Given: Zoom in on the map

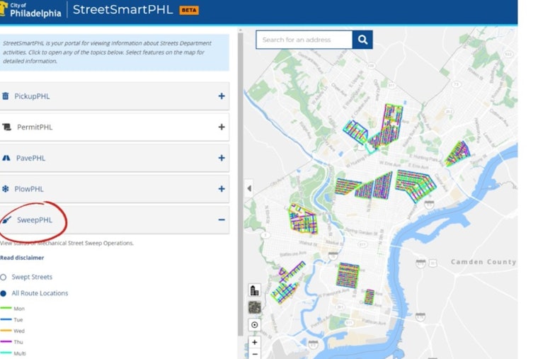Looking at the screenshot, I should point(254,342).
